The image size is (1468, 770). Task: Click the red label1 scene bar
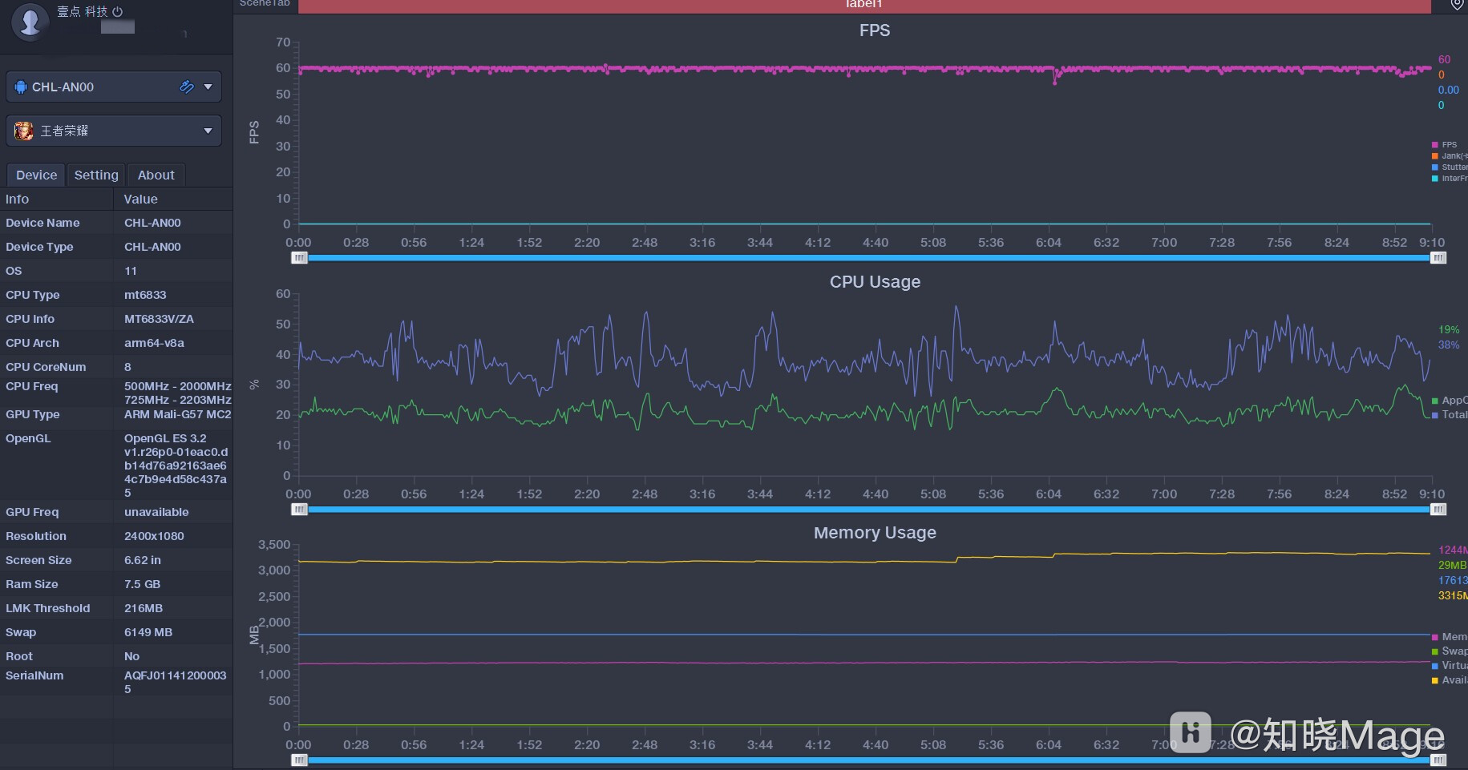(x=864, y=6)
